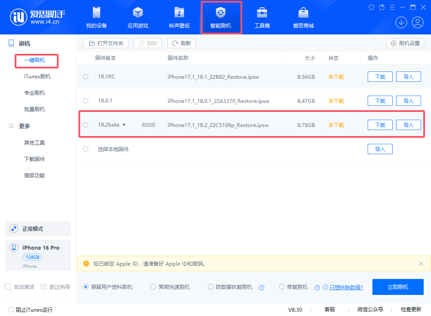Enable the 自动激活 checkbox

point(8,287)
